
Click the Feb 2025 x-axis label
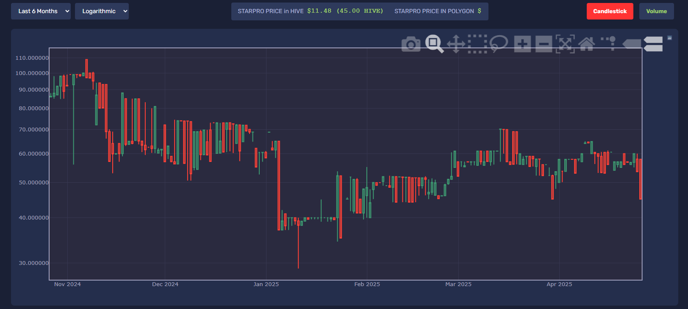(x=367, y=284)
